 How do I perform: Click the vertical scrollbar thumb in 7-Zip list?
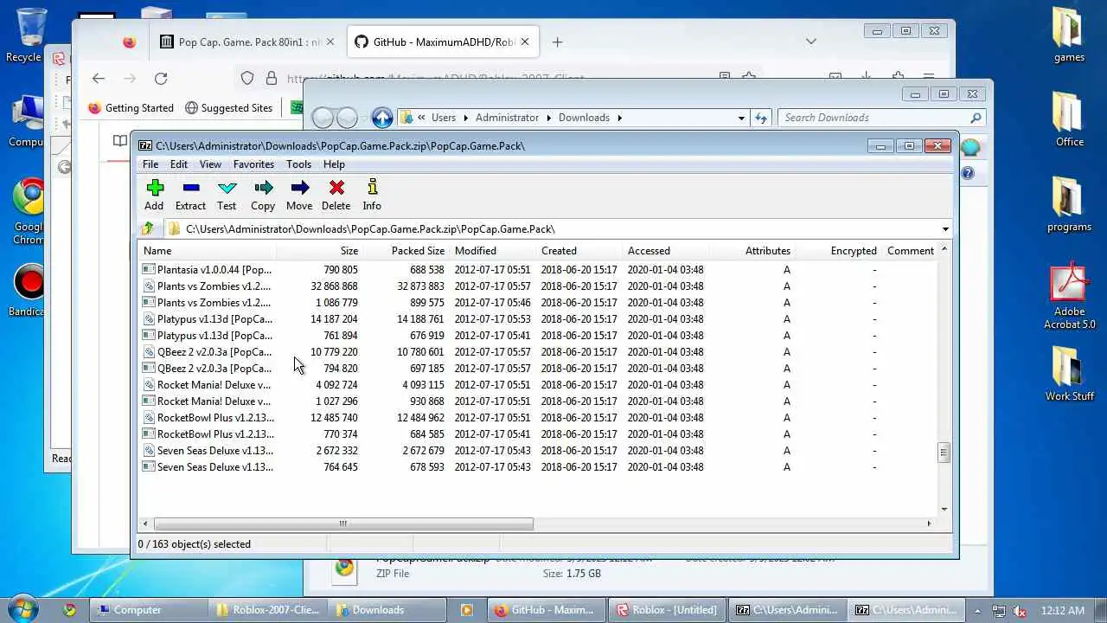coord(944,453)
